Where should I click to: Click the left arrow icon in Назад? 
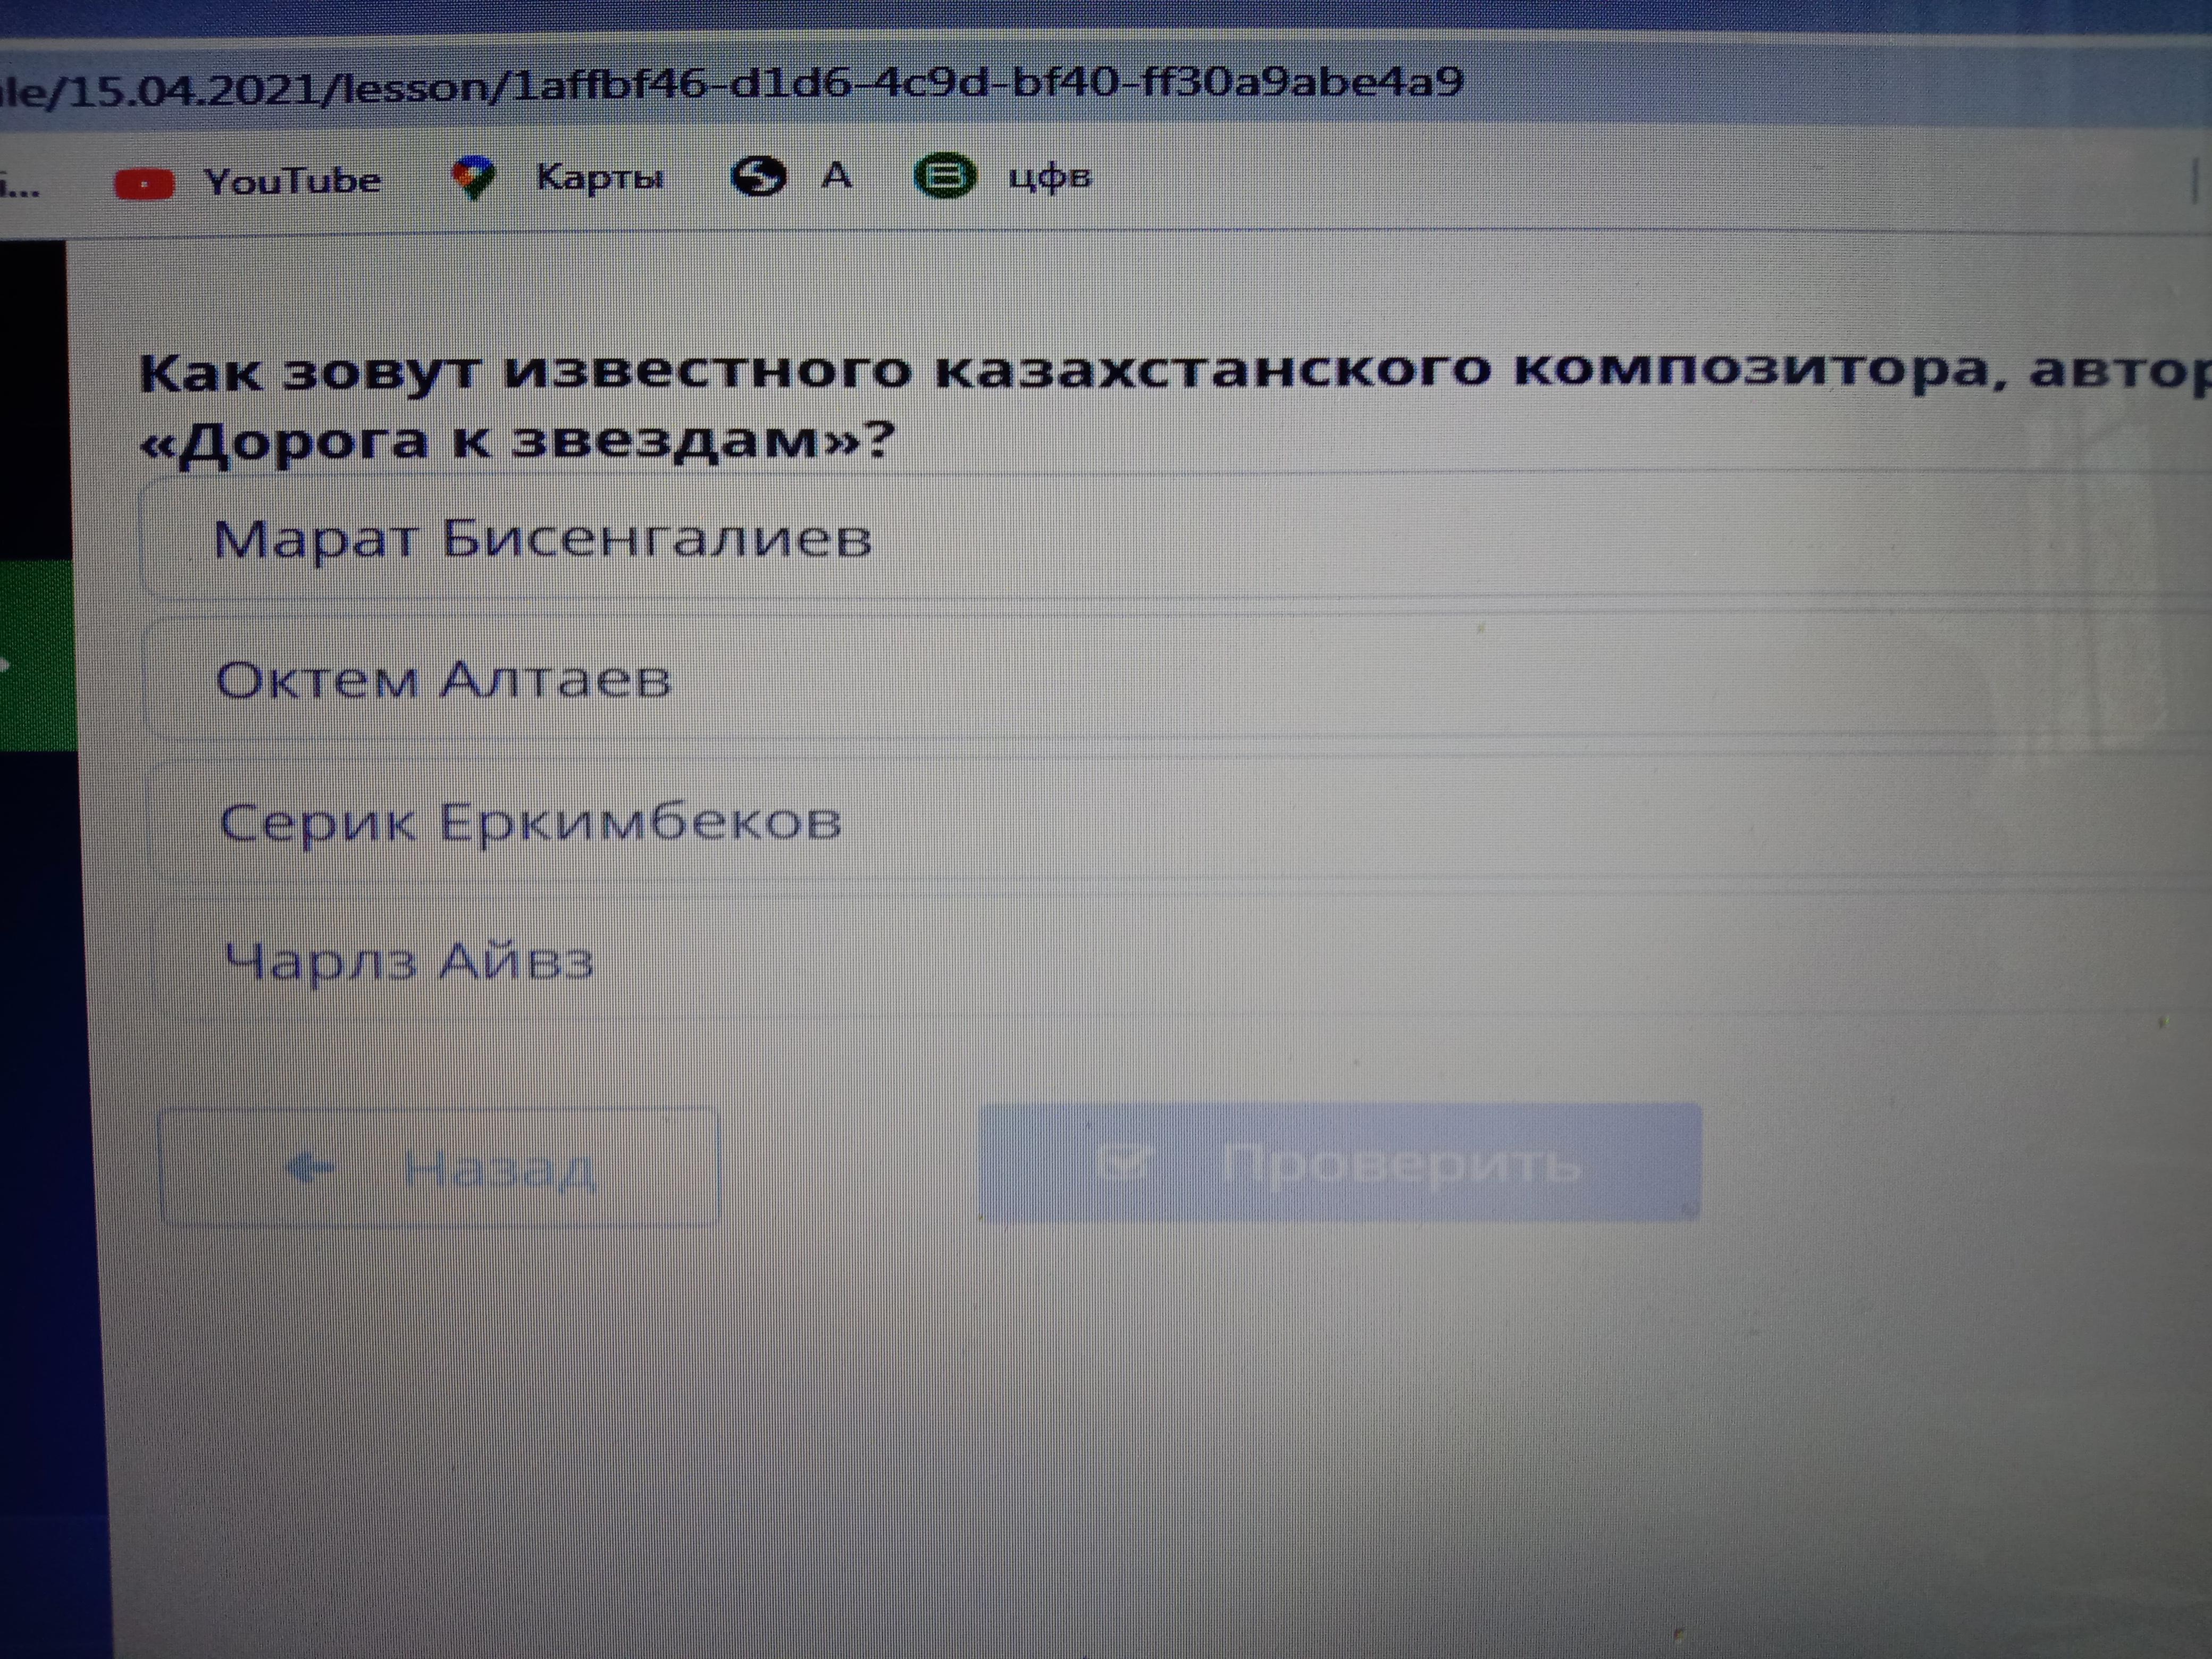click(310, 1167)
